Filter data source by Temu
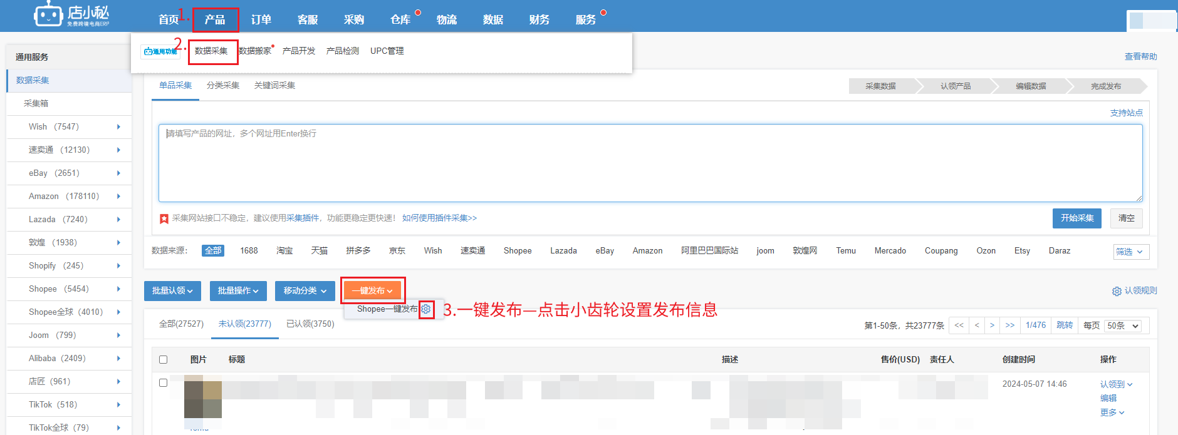 point(846,251)
